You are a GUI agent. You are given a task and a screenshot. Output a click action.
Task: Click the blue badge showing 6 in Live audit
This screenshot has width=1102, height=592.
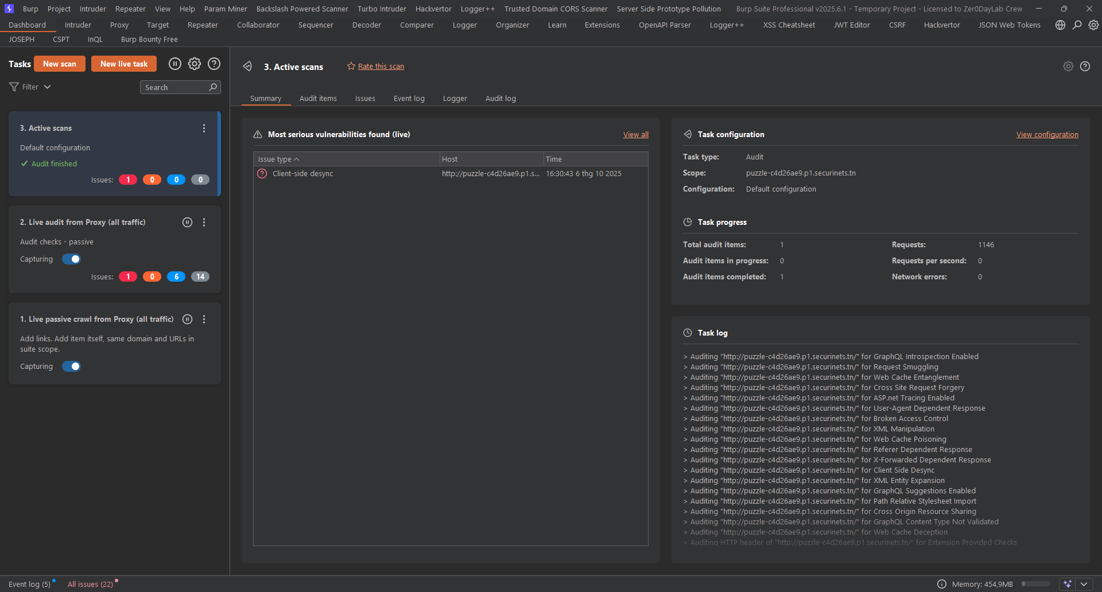pos(176,277)
